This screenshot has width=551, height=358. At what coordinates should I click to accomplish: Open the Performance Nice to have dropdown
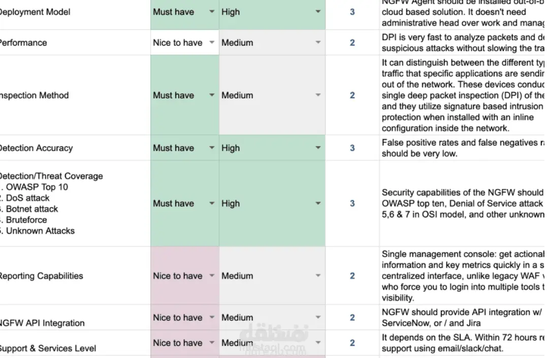pyautogui.click(x=212, y=43)
